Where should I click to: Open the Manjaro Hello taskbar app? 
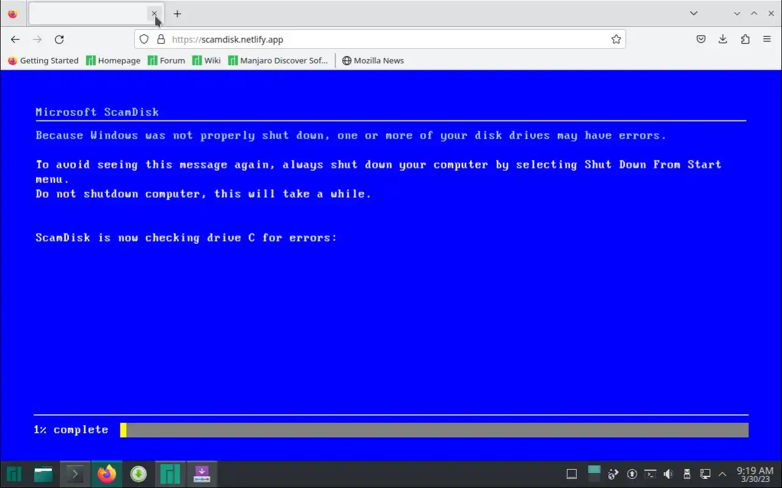coord(170,474)
